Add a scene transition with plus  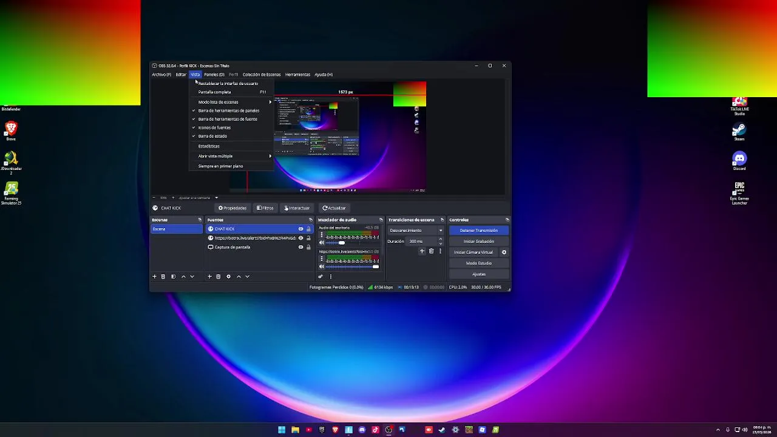point(422,251)
